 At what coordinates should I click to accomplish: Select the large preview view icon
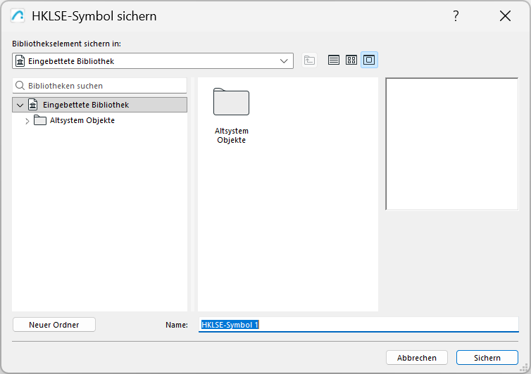point(369,60)
